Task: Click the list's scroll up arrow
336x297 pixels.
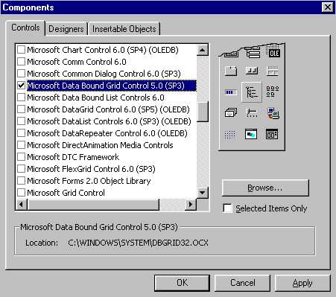Action: (x=203, y=50)
